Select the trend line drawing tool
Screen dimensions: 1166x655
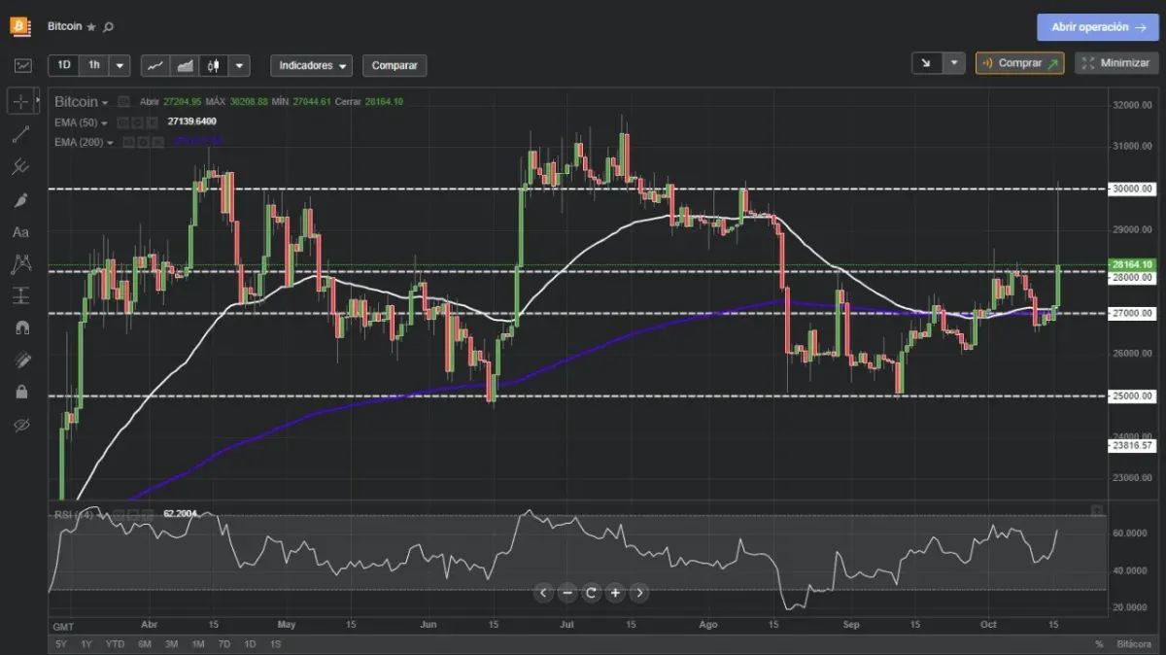pos(21,134)
